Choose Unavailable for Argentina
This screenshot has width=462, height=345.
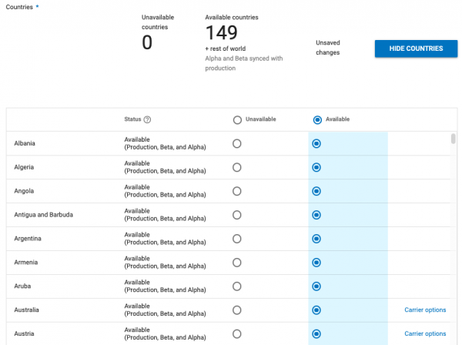coord(237,239)
